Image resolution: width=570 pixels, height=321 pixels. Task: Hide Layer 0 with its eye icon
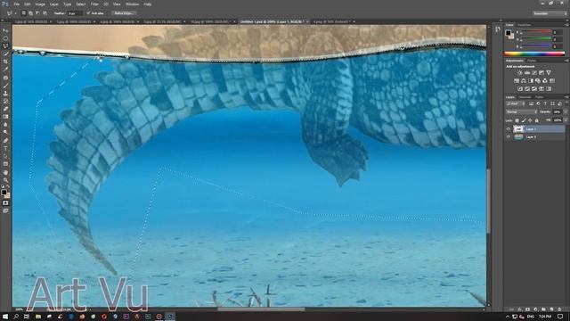[x=509, y=136]
